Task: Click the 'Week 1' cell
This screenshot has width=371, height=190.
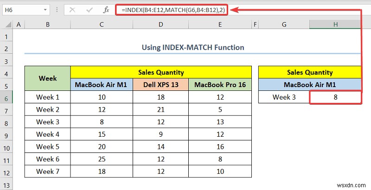Action: click(47, 97)
